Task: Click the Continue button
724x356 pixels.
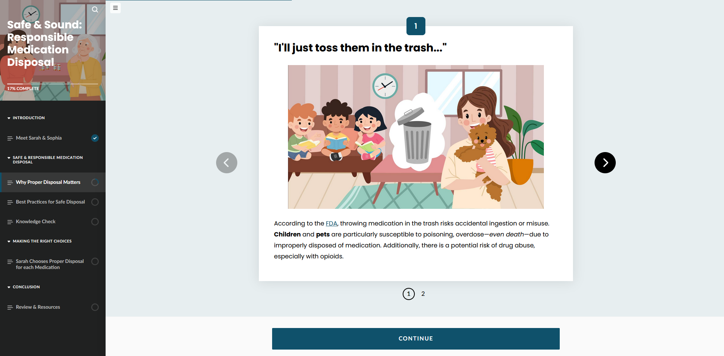Action: coord(416,339)
